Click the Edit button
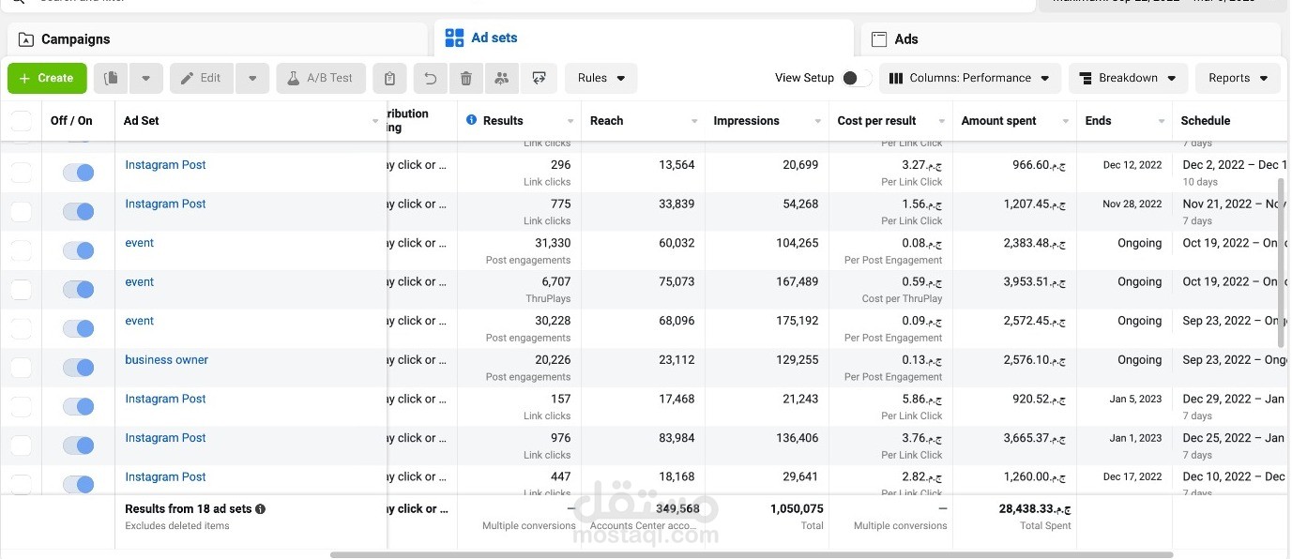1292x559 pixels. (x=201, y=78)
